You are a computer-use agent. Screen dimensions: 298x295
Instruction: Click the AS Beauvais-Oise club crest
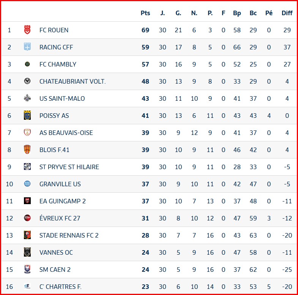click(27, 132)
